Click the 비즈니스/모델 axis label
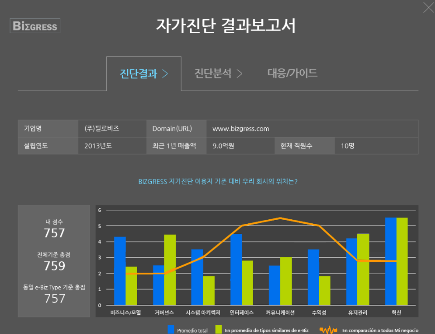The image size is (435, 334). [125, 313]
